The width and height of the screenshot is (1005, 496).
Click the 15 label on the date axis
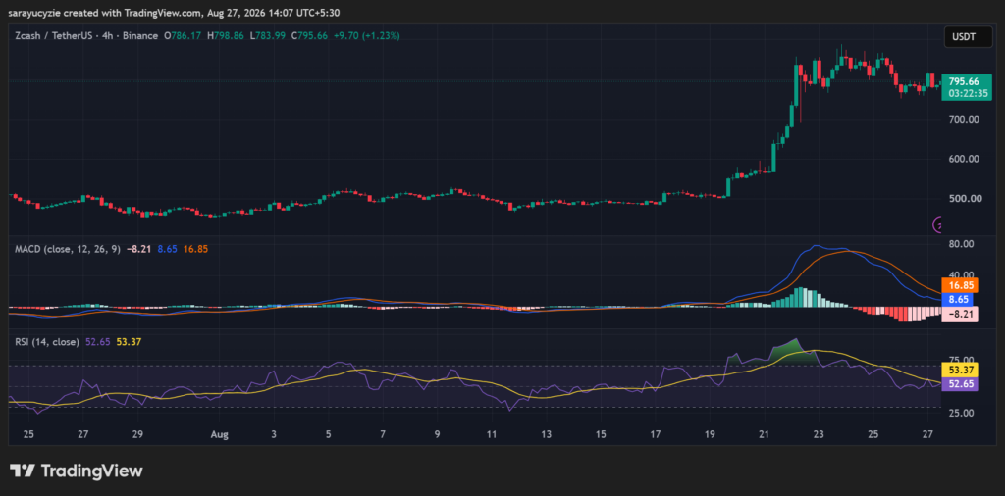point(601,434)
